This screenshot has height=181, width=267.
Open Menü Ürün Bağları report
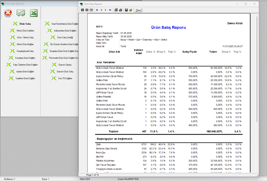22,44
